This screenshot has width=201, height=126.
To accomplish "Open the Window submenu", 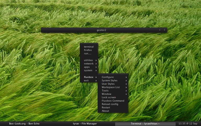I will click(113, 94).
